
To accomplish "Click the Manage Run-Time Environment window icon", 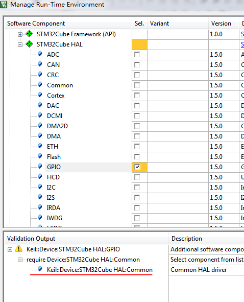I will point(4,4).
